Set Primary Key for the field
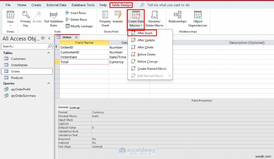Image resolution: width=274 pixels, height=159 pixels. coord(25,19)
